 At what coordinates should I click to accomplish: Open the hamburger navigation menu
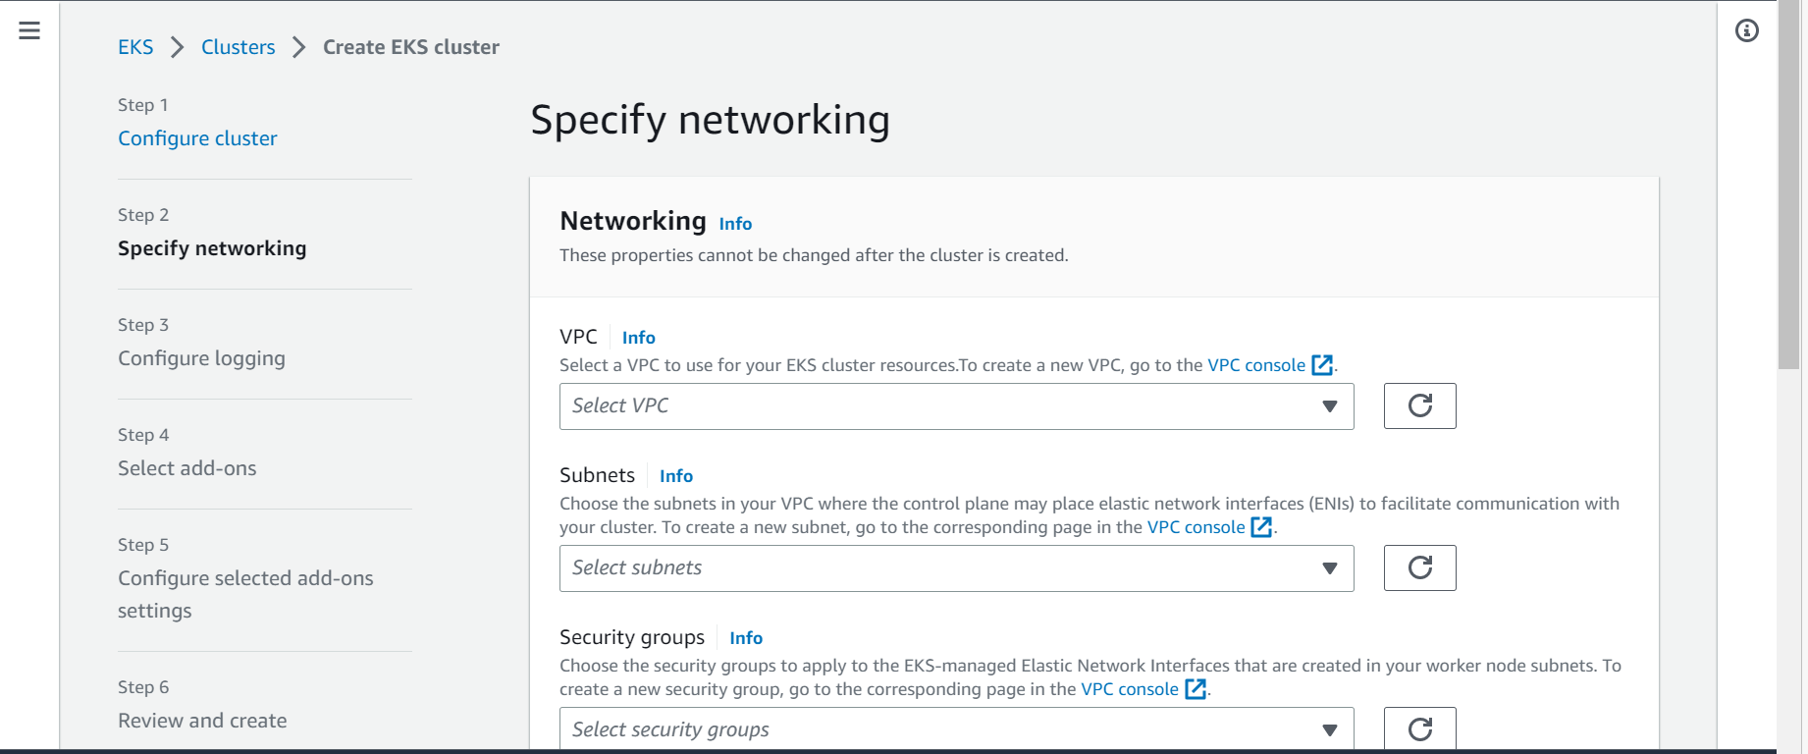(29, 30)
